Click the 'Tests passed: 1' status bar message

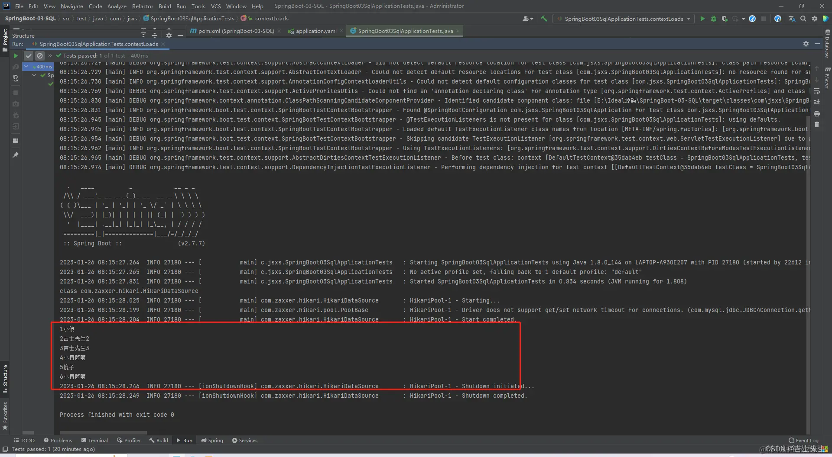click(x=53, y=449)
